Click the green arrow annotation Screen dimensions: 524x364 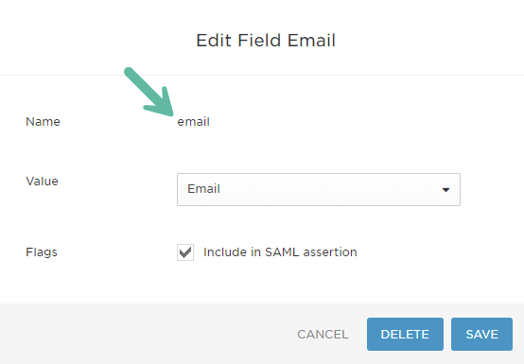coord(149,92)
